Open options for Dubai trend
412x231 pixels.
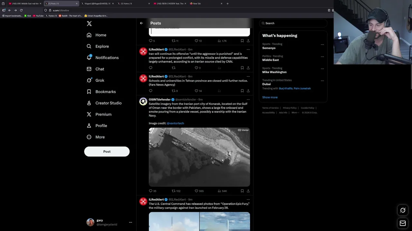[322, 81]
